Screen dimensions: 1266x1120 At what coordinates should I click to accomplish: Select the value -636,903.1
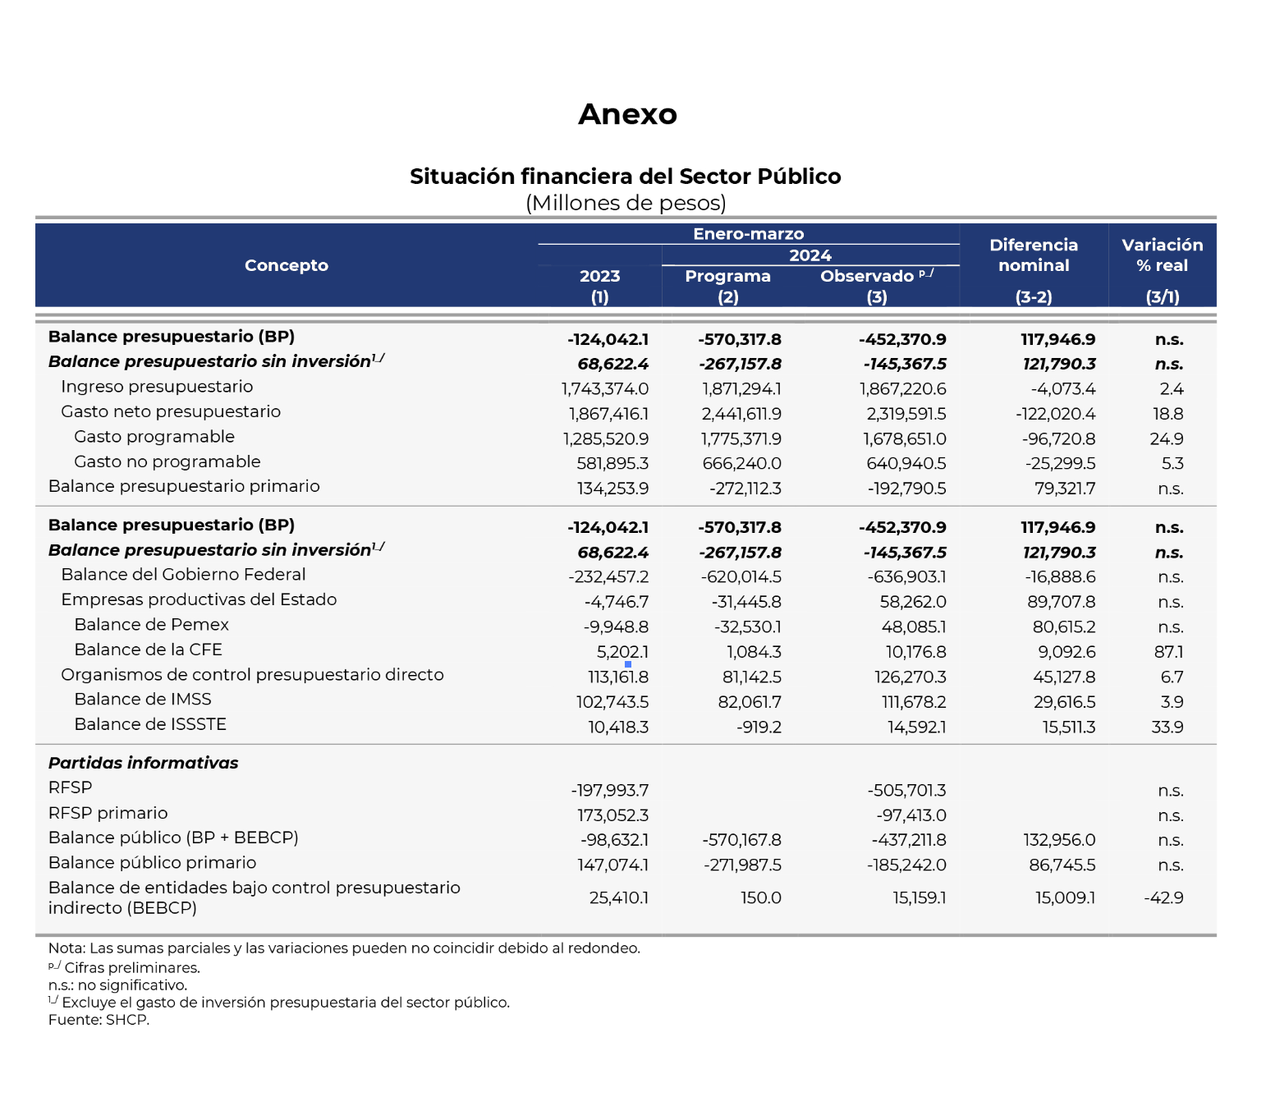coord(907,577)
